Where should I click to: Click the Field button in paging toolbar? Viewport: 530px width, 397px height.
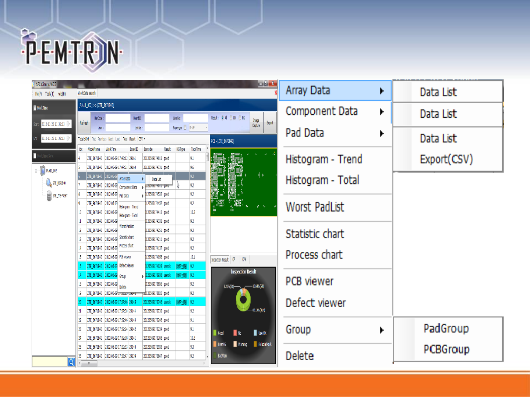click(x=125, y=139)
